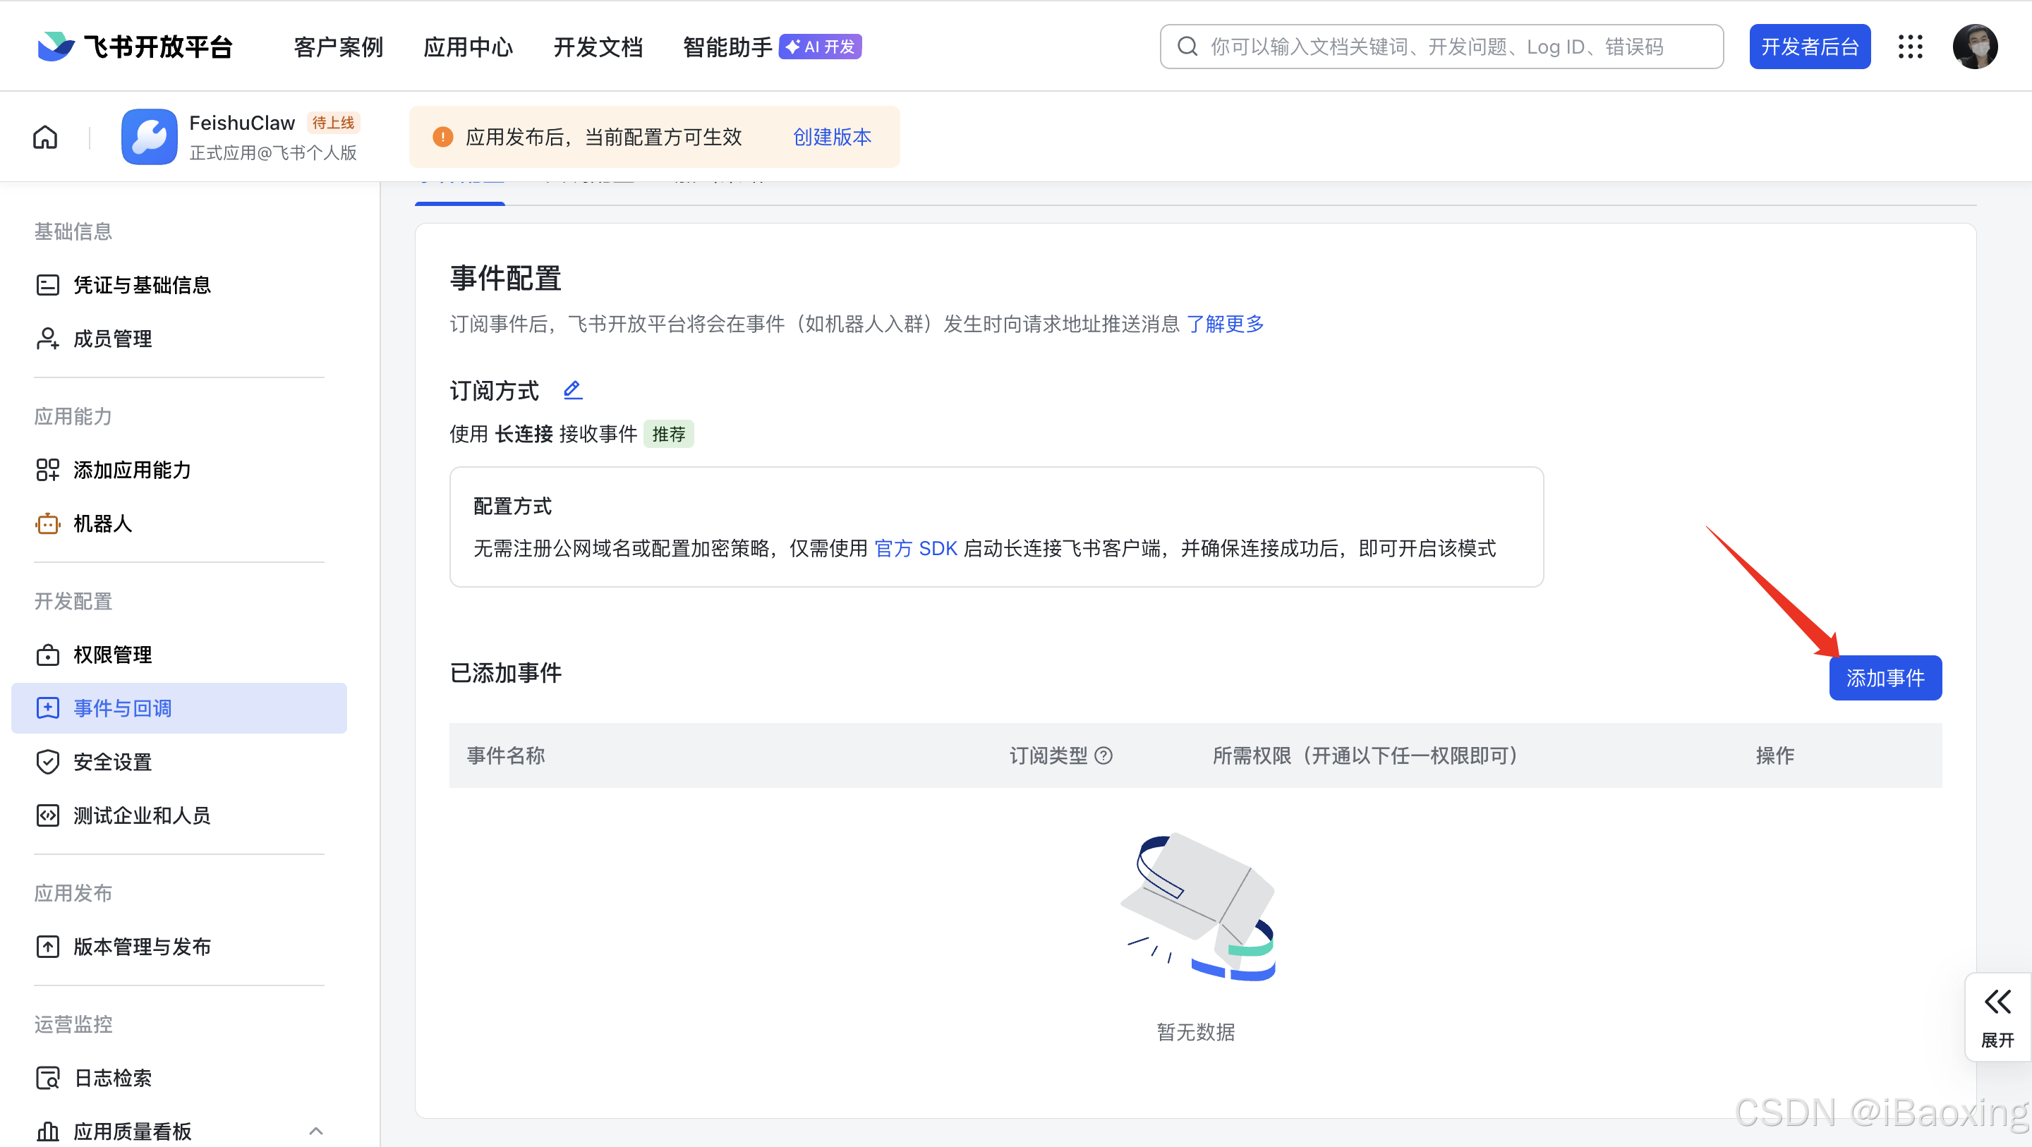Viewport: 2032px width, 1147px height.
Task: Open 应用中心 in the top navigation
Action: pos(468,47)
